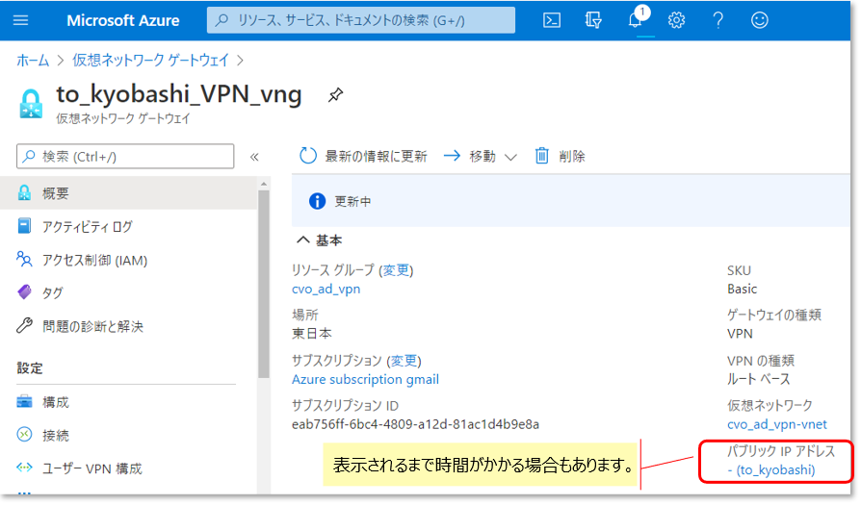Open notifications bell icon
The width and height of the screenshot is (861, 506).
pyautogui.click(x=636, y=20)
